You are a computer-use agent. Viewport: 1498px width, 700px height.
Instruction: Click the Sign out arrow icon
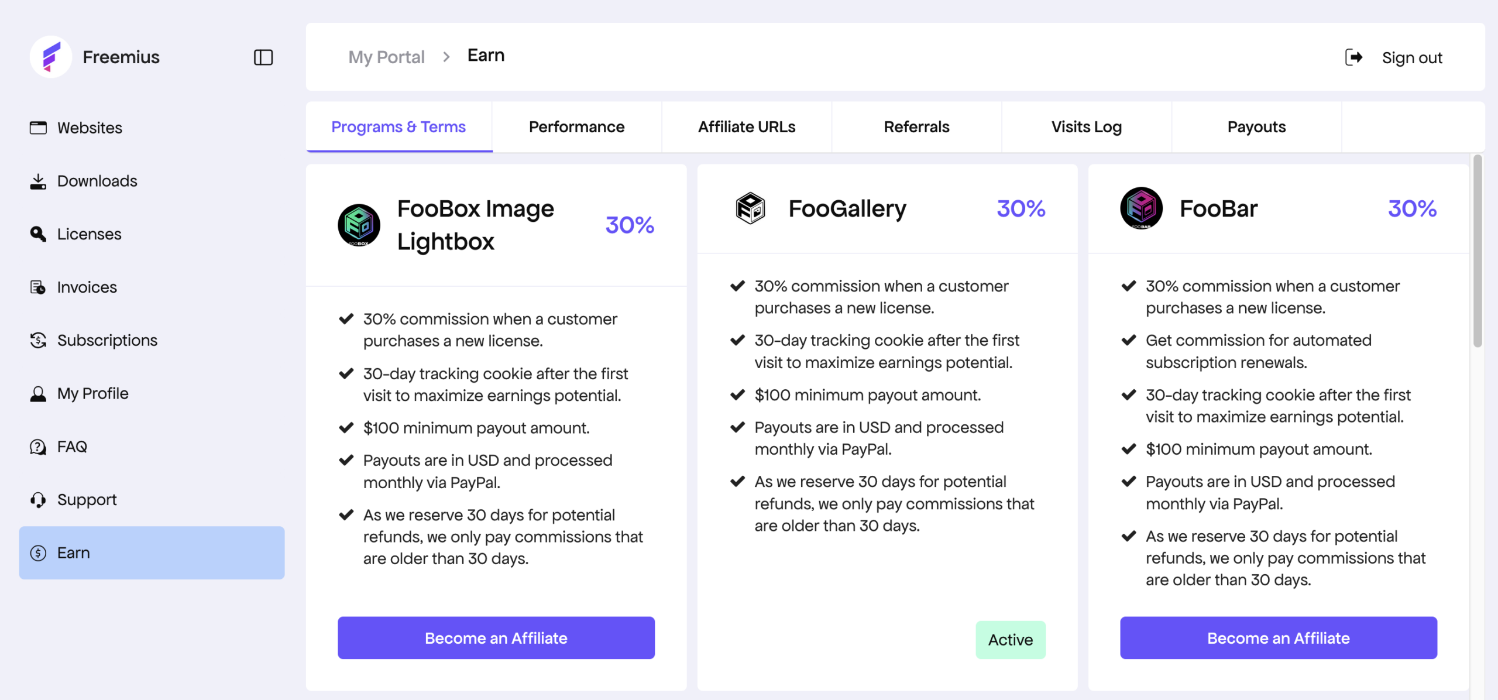1353,57
